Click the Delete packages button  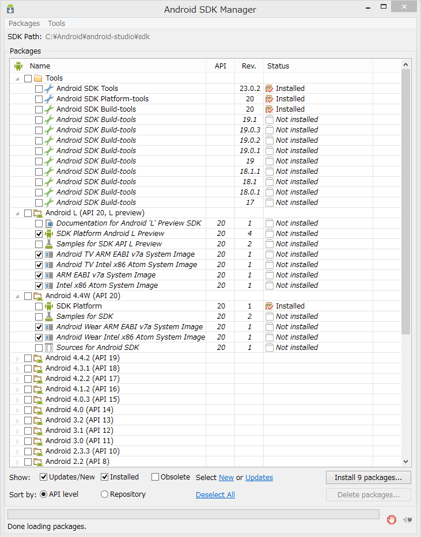coord(368,495)
